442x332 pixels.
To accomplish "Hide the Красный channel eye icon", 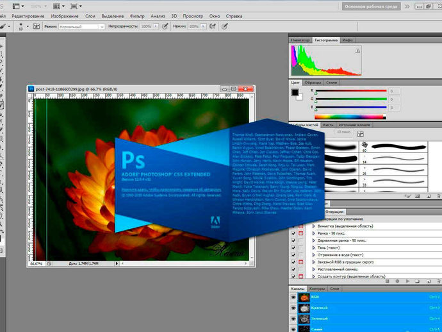I will pyautogui.click(x=293, y=308).
